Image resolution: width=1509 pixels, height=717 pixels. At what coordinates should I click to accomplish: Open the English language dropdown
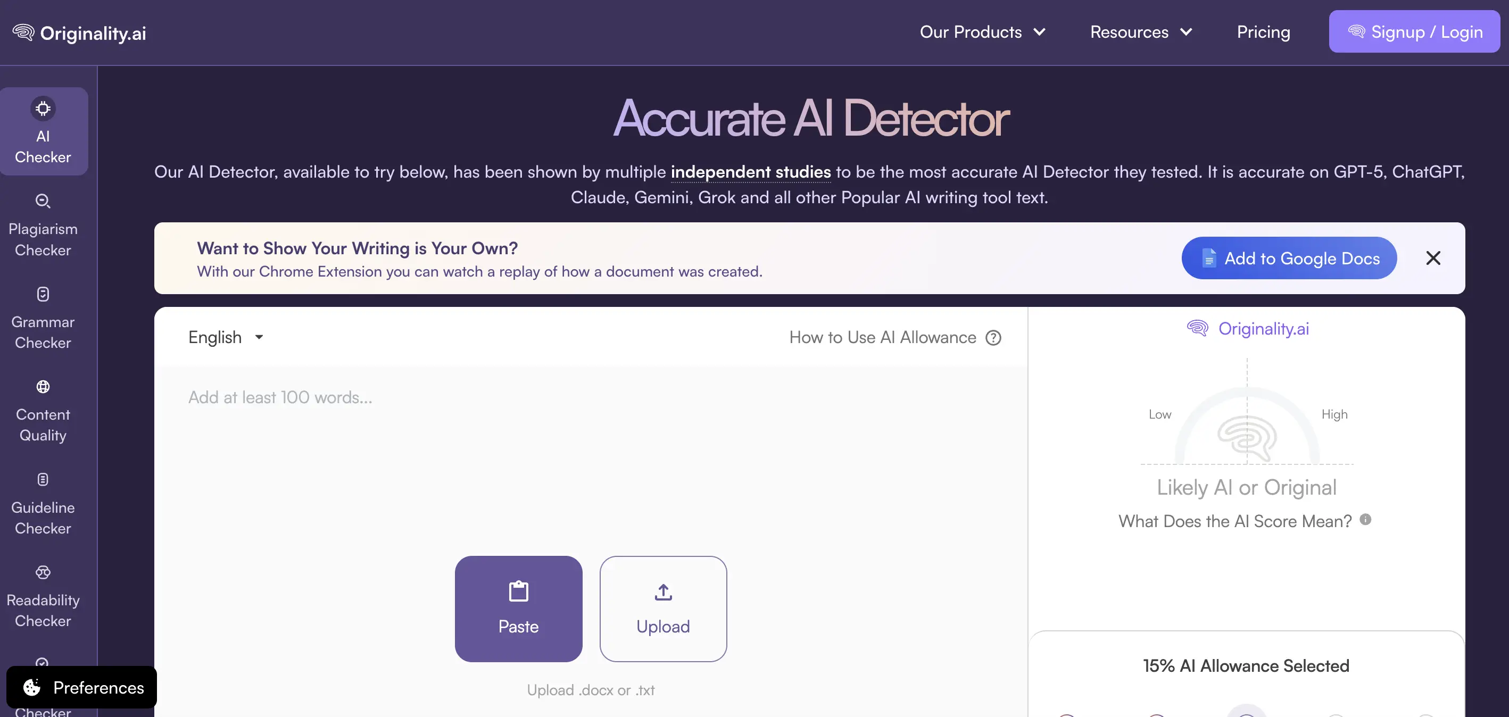tap(226, 337)
